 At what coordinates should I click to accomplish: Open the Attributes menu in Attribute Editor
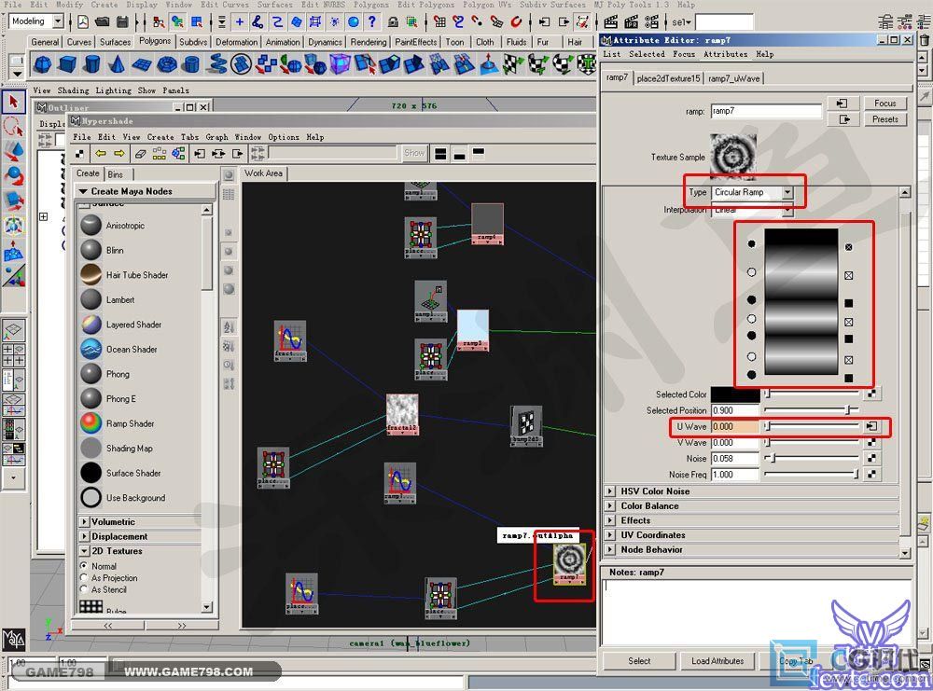pos(725,54)
